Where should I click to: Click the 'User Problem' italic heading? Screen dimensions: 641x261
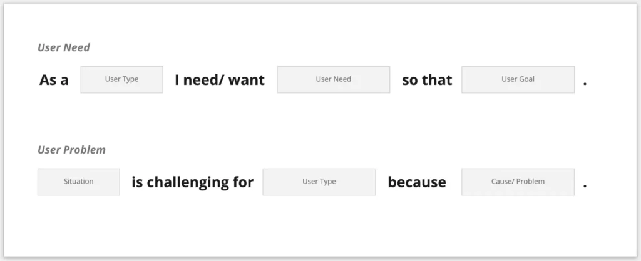(x=71, y=150)
